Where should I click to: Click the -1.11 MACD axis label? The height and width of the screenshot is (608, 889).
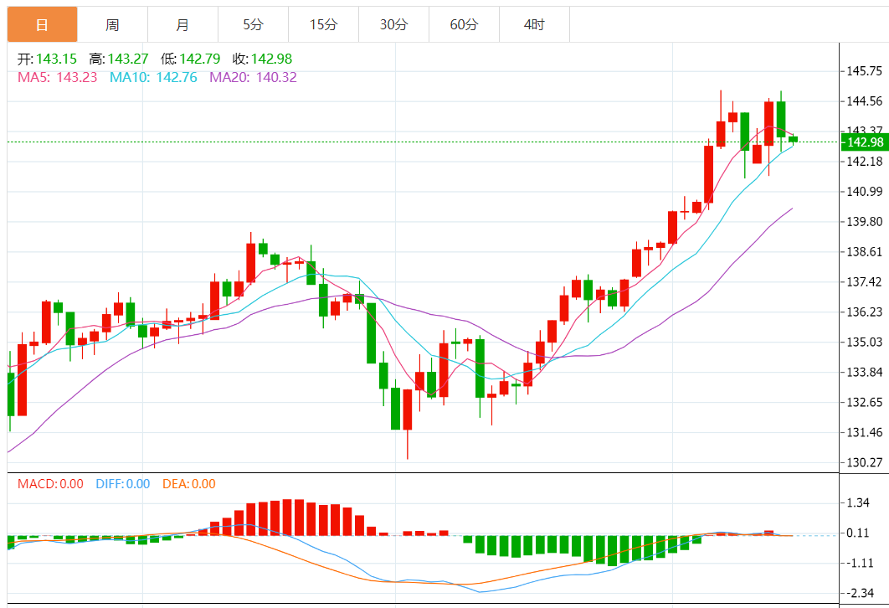[860, 563]
